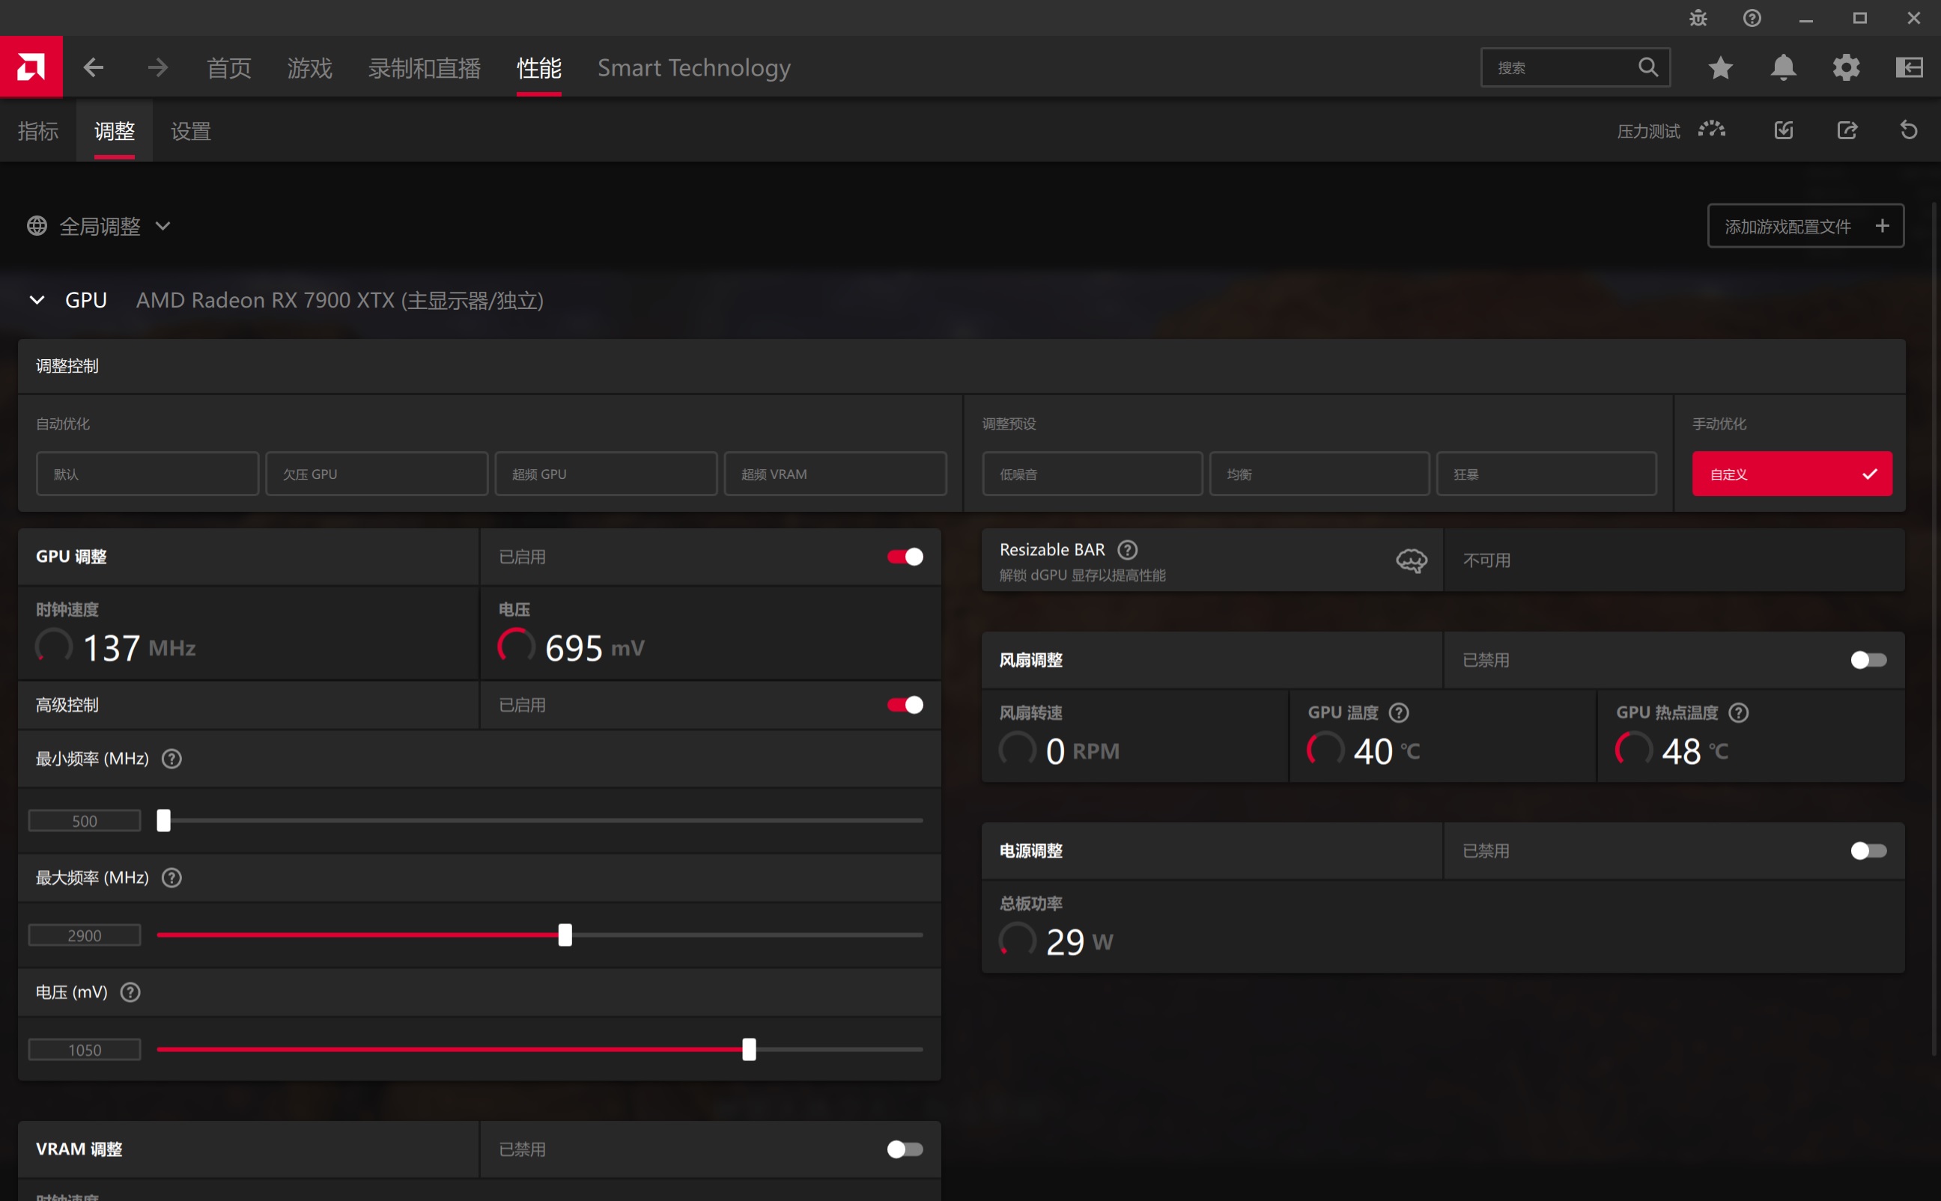Click the reset undo icon
The image size is (1941, 1201).
(1910, 129)
